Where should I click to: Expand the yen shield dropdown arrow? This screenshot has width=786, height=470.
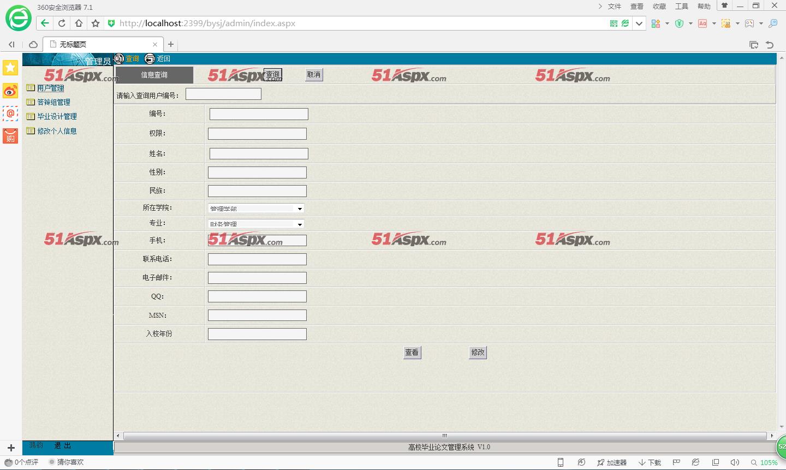pos(690,23)
